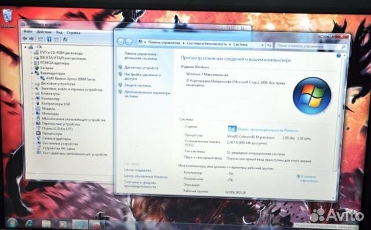Open the Windows Start orb
371x230 pixels.
pos(12,223)
